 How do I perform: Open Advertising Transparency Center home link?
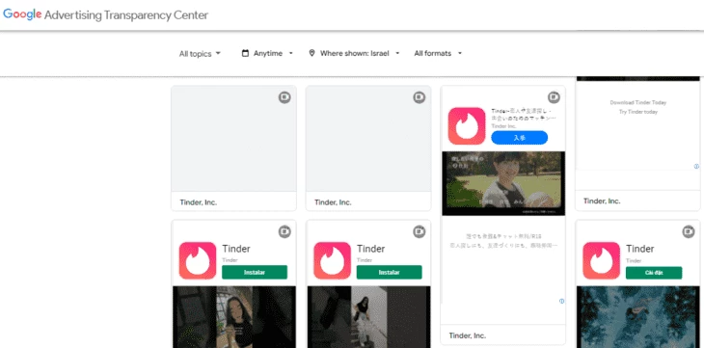[126, 14]
